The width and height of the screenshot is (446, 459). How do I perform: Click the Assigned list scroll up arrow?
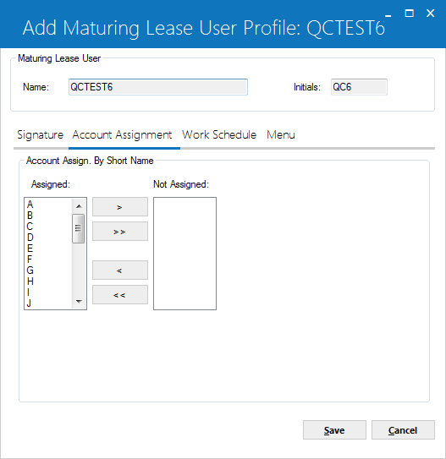click(79, 206)
